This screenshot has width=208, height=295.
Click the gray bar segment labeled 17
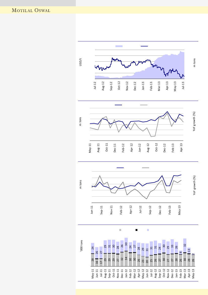(101, 262)
